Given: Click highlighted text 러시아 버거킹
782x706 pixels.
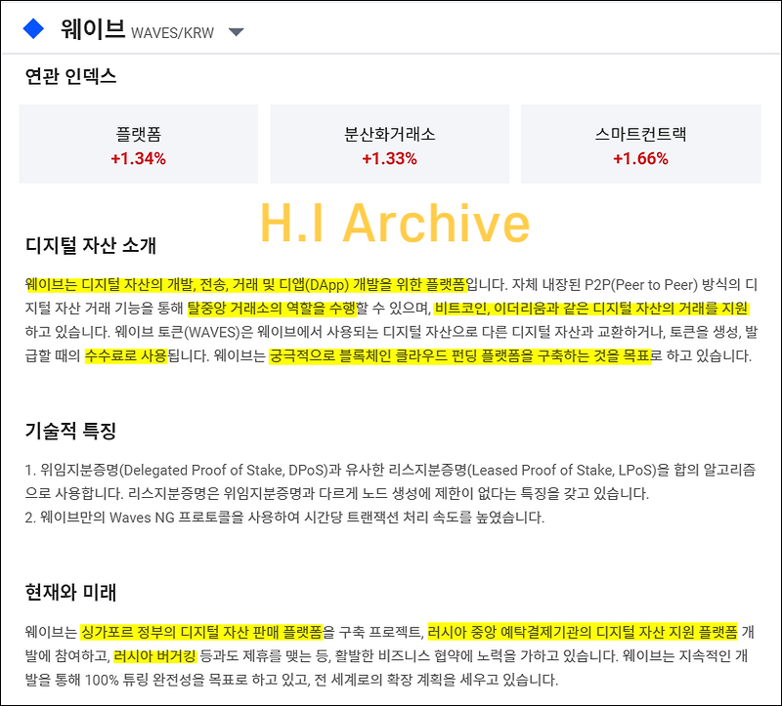Looking at the screenshot, I should point(155,655).
